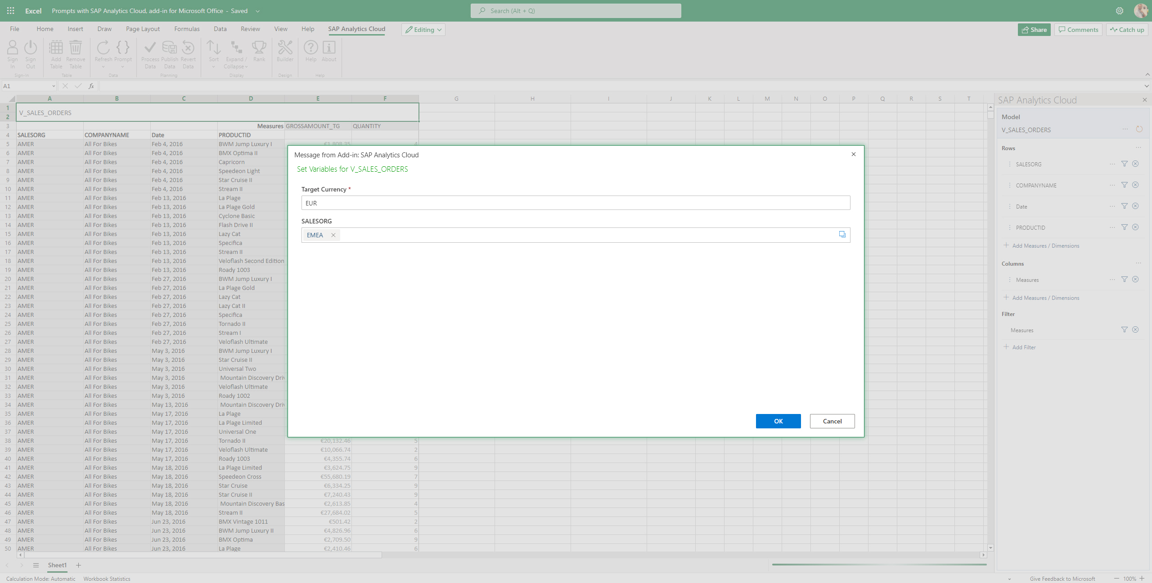The image size is (1152, 583).
Task: Open more options for the Rows section
Action: 1138,147
